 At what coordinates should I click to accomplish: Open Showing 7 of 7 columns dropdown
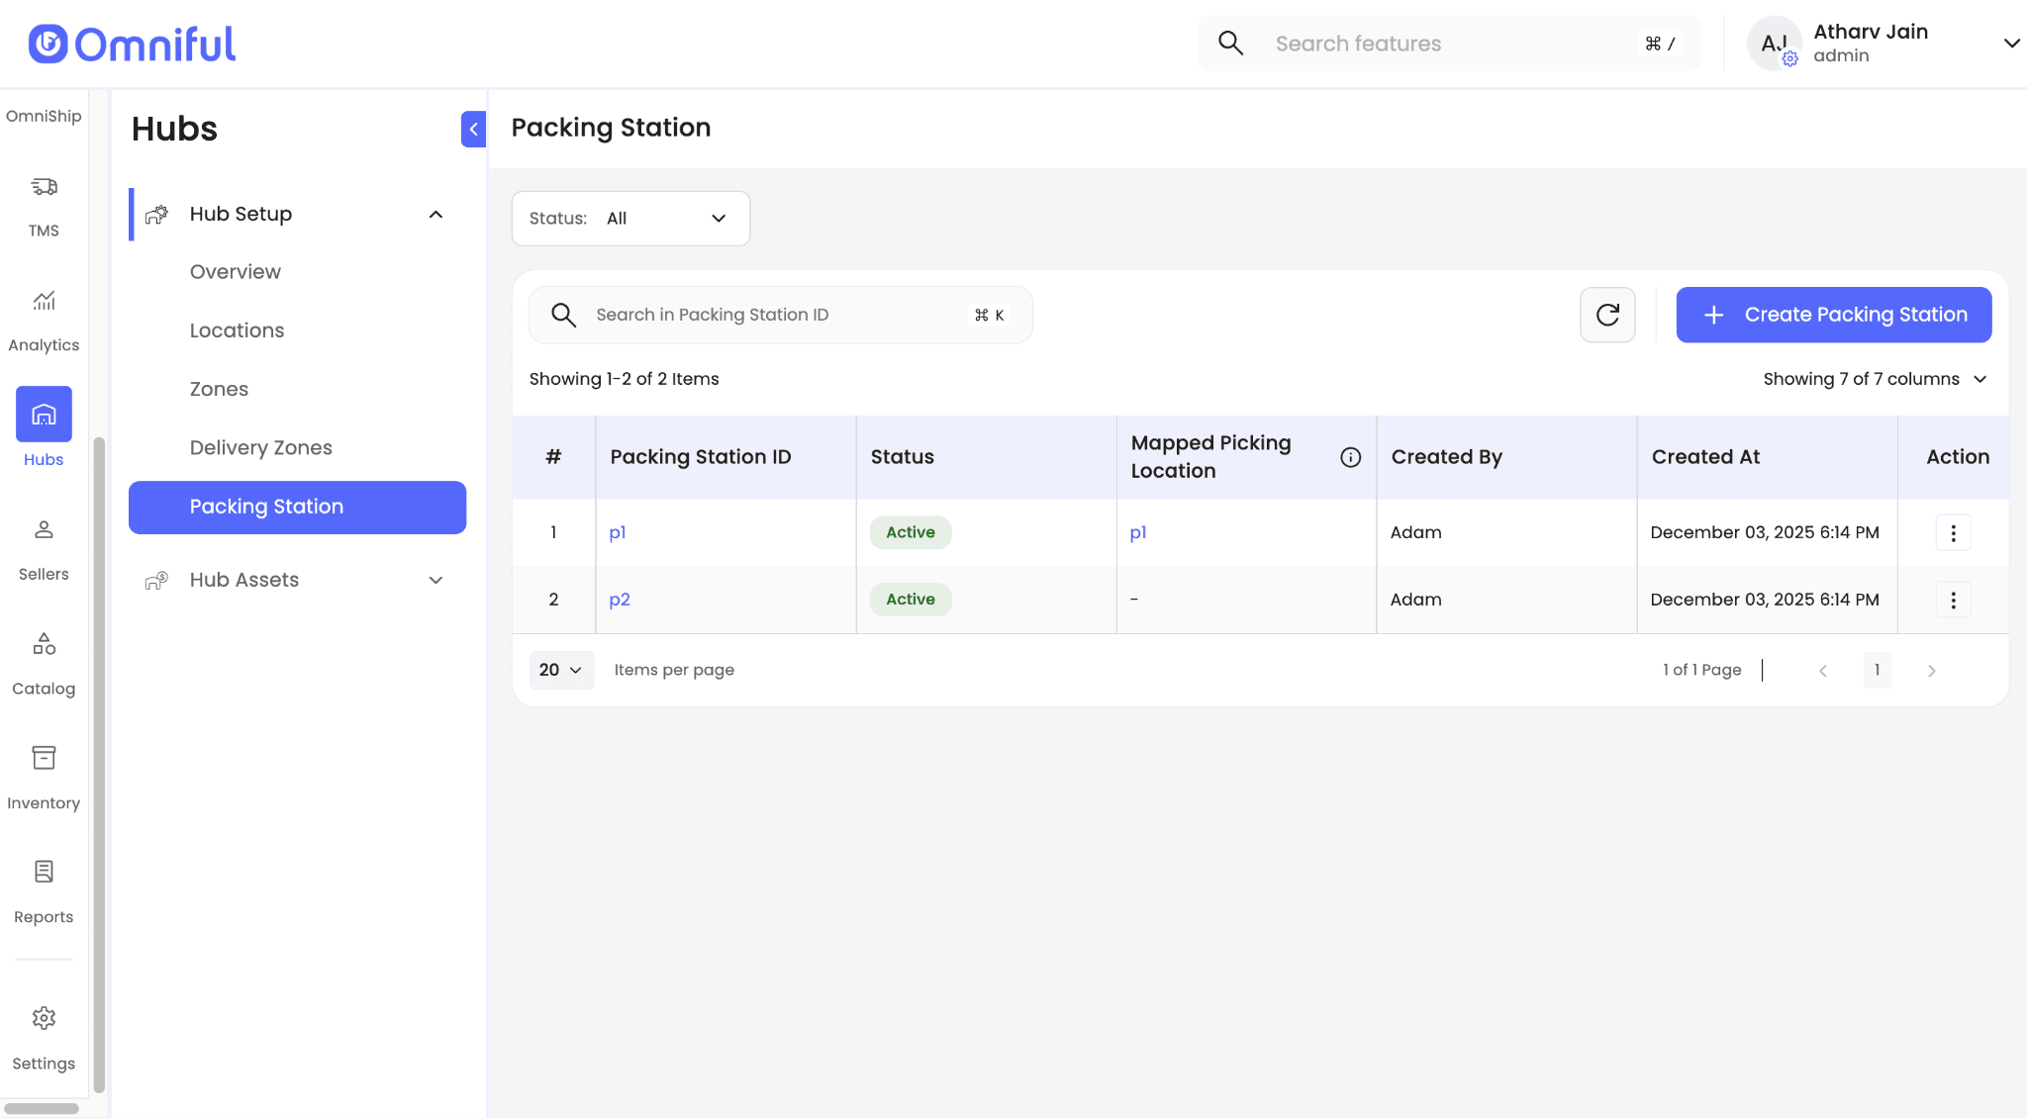(1875, 379)
